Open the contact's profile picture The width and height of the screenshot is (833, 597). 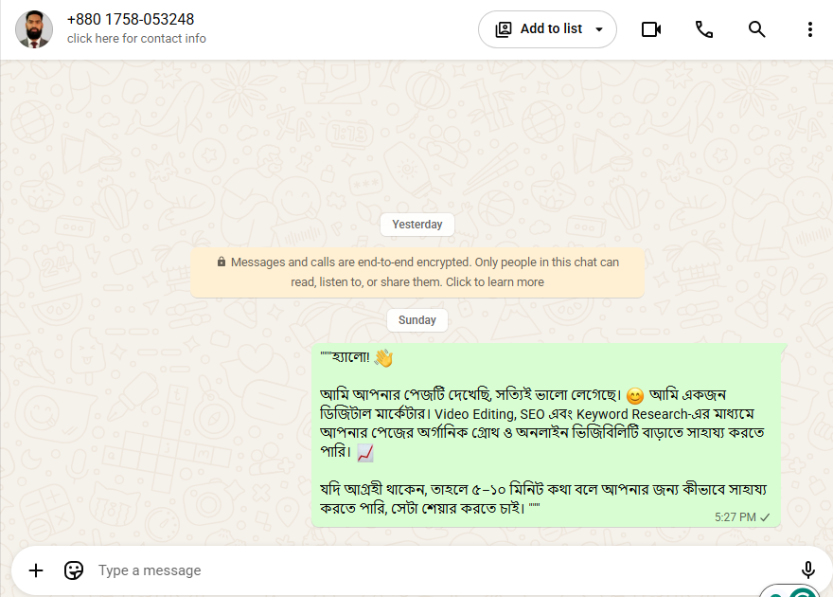click(34, 29)
